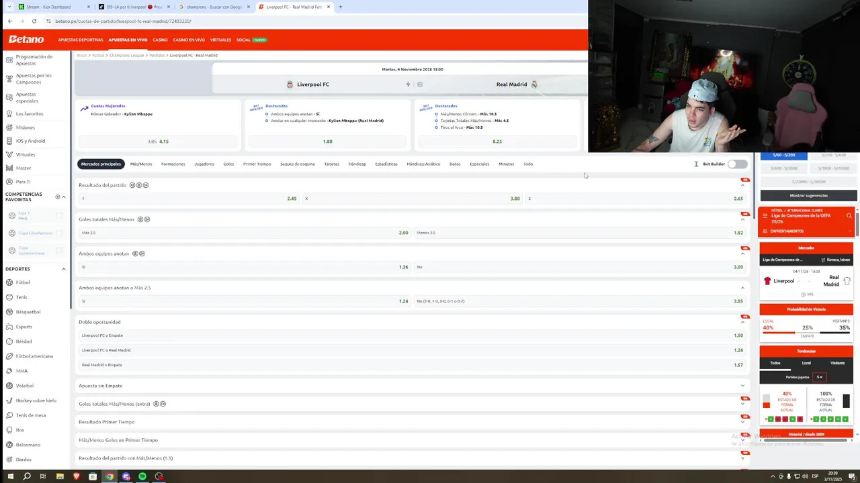The width and height of the screenshot is (860, 483).
Task: Collapse the Ambos equipos anotan market
Action: click(x=742, y=254)
